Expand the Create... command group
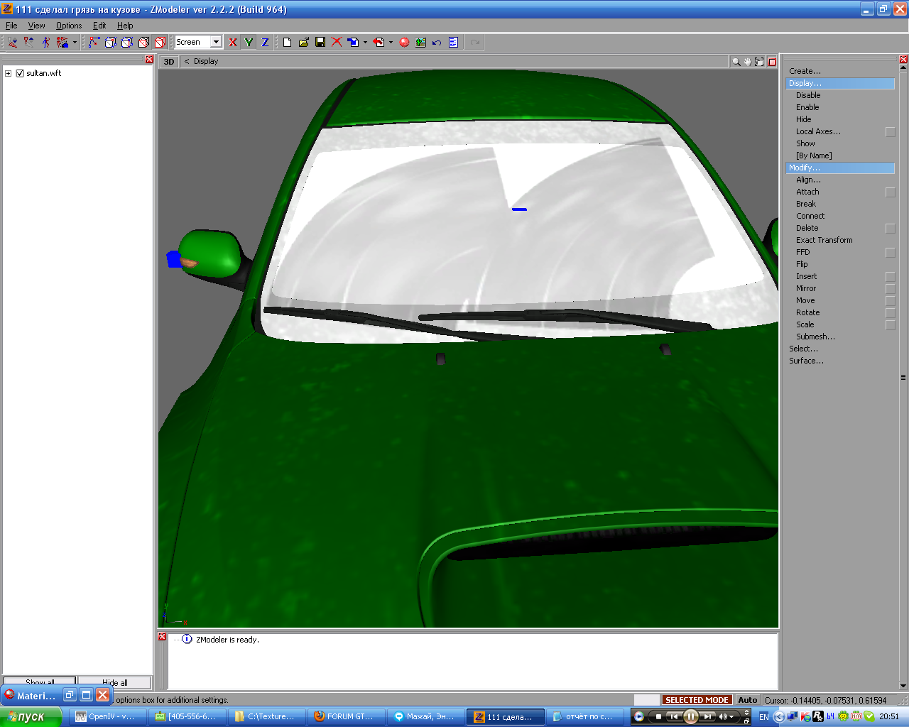The image size is (909, 727). 805,71
